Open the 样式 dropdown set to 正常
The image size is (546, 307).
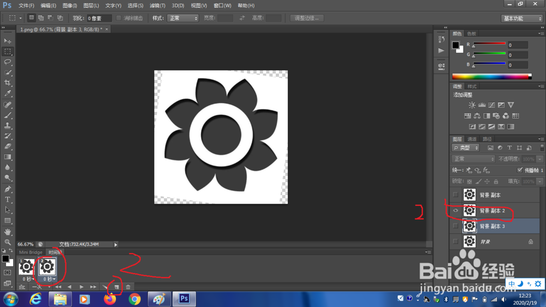(x=183, y=18)
